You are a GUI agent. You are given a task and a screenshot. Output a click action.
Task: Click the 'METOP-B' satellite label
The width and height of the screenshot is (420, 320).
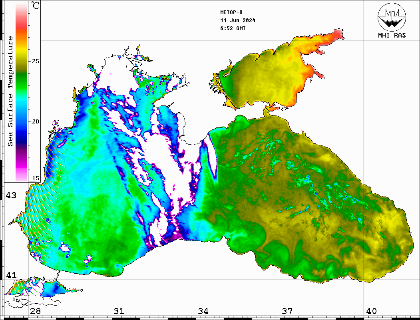[x=231, y=12]
